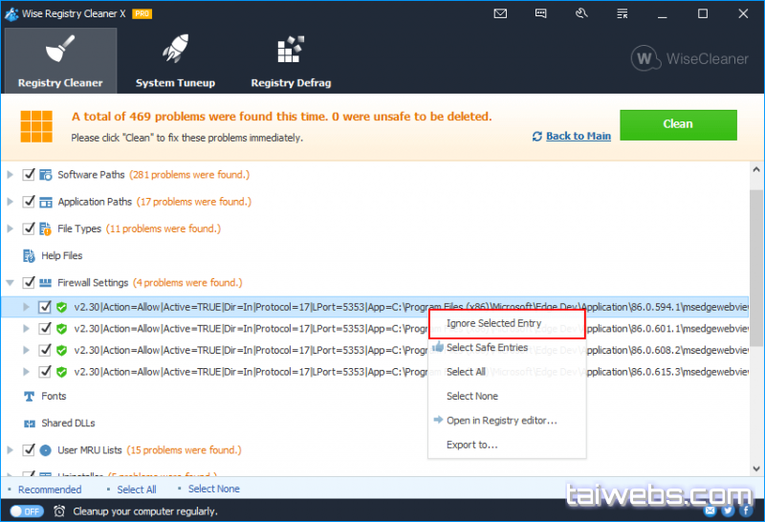Screen dimensions: 765x522
Task: Click the mail envelope icon in title bar
Action: pyautogui.click(x=500, y=13)
